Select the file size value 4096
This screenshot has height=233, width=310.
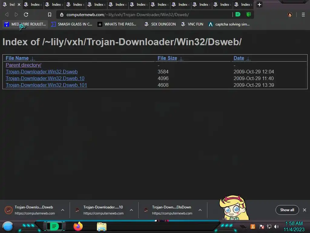pos(163,79)
